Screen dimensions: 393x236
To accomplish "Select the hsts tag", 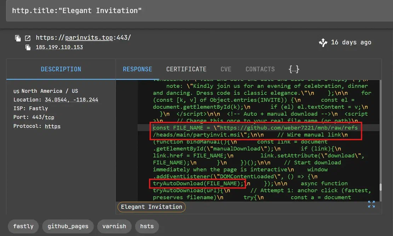I will point(147,226).
